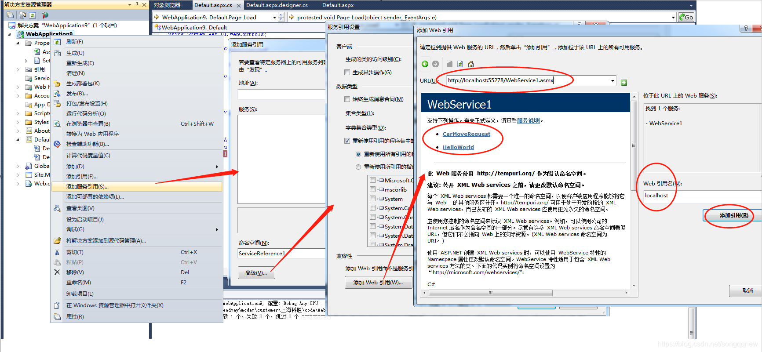
Task: Click the scissors icon beside 剪切(T)
Action: tap(57, 252)
